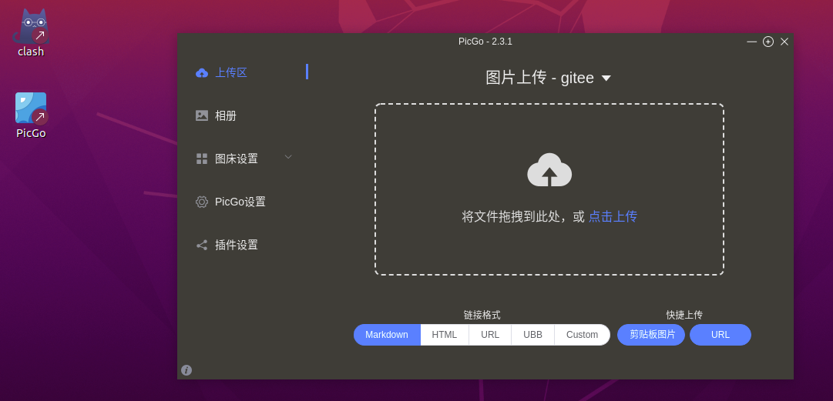Click the grid icon beside 图床设置
This screenshot has width=833, height=401.
point(202,159)
